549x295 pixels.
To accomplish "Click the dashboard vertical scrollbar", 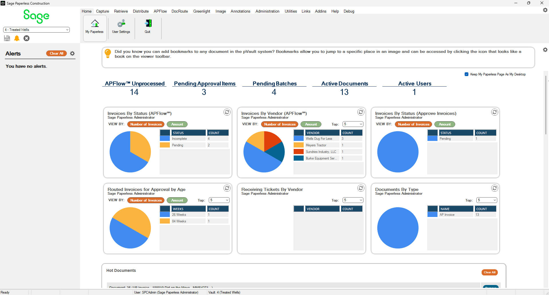I will click(x=546, y=105).
